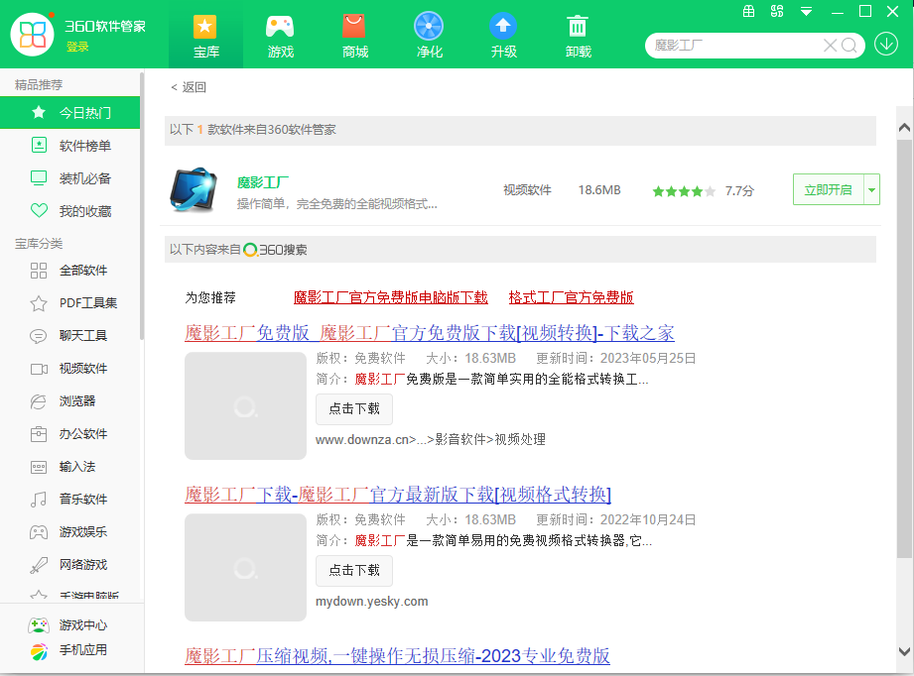Open the 魔影工厂 software title
Image resolution: width=914 pixels, height=676 pixels.
(x=263, y=182)
